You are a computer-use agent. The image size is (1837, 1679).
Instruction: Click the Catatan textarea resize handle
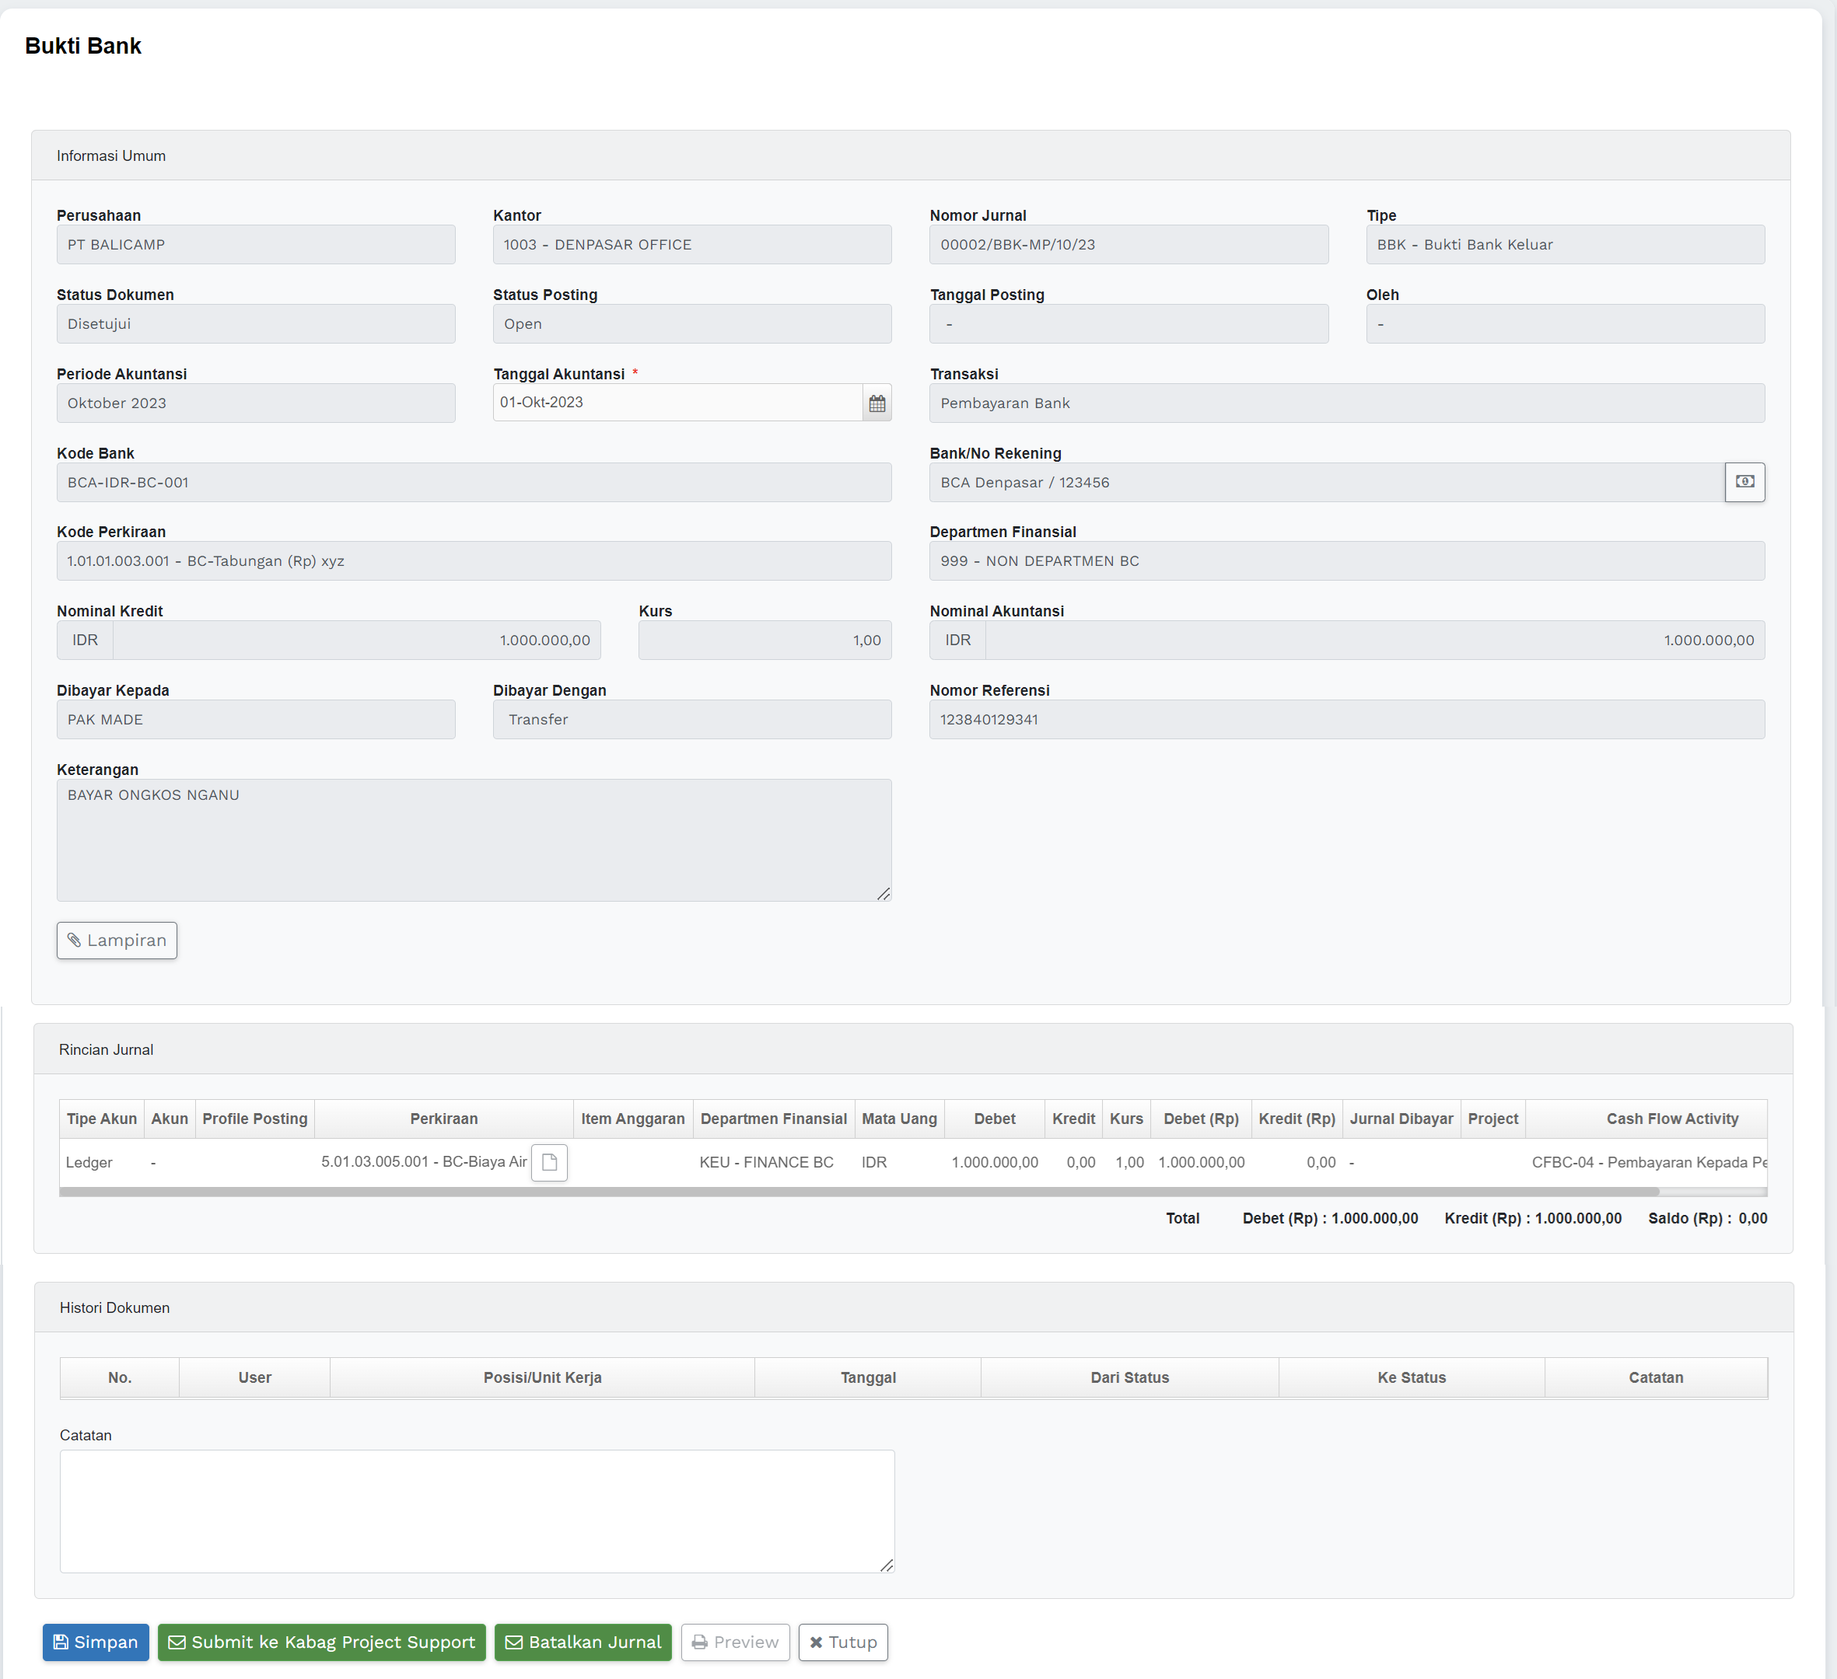[x=887, y=1566]
